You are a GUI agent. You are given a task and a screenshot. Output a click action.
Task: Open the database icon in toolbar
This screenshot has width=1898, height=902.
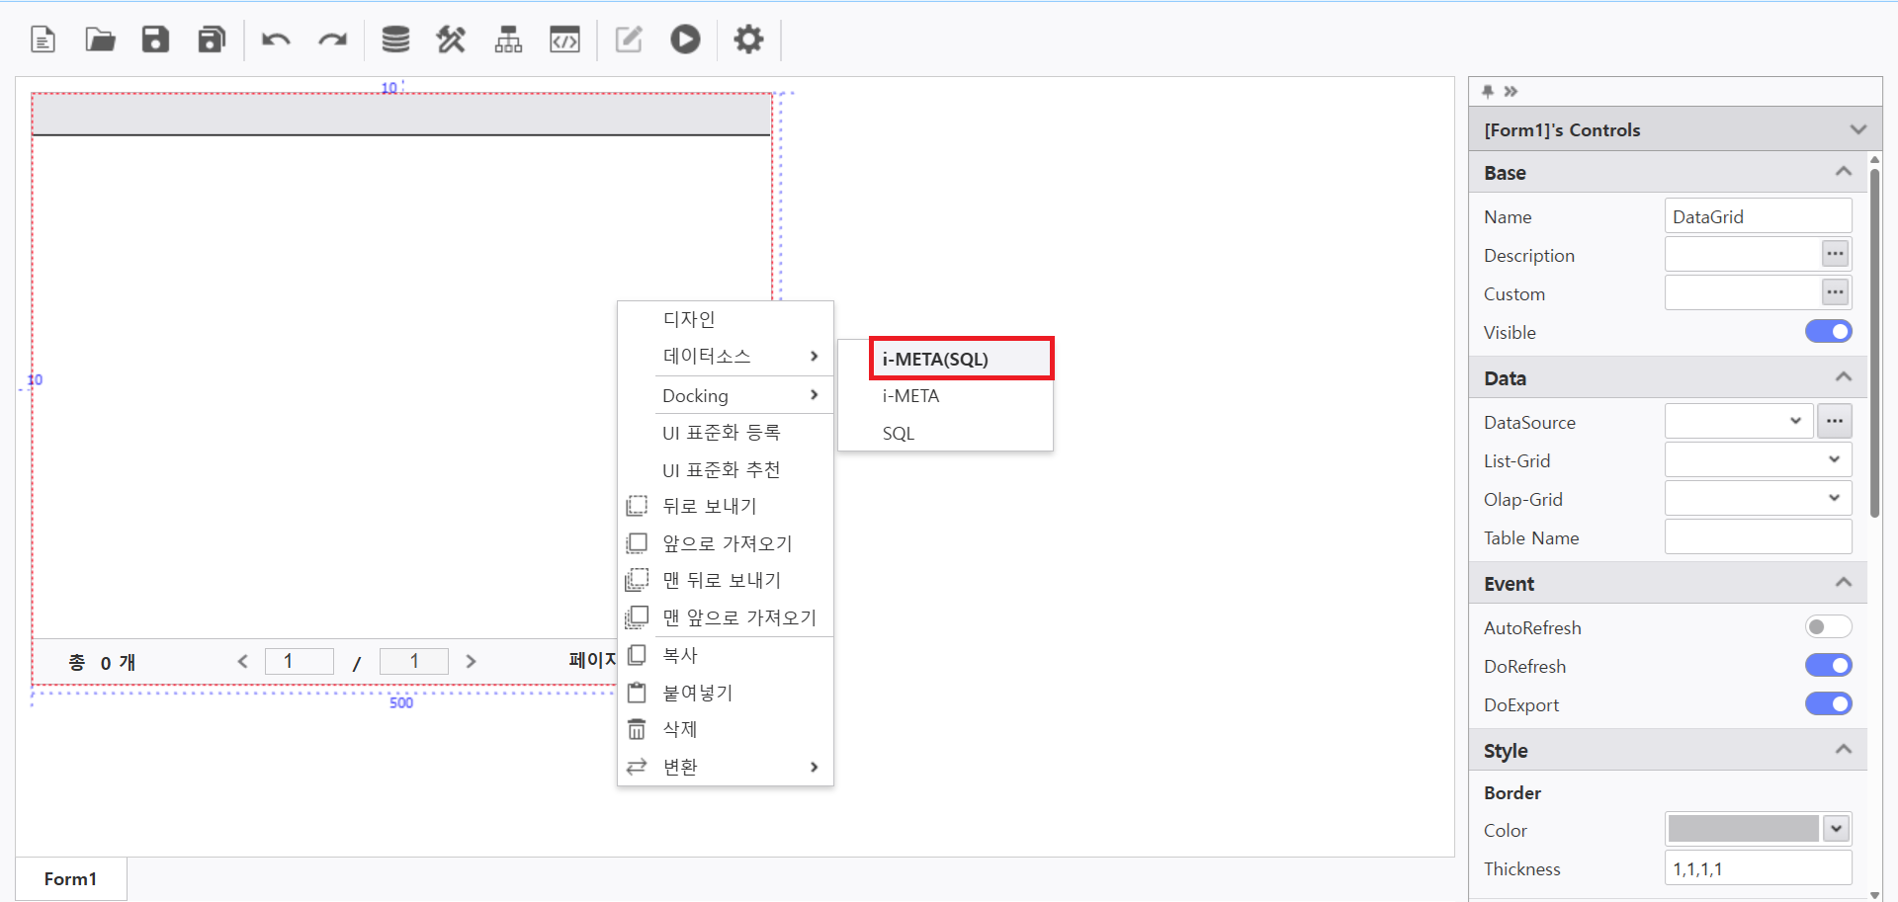(395, 40)
